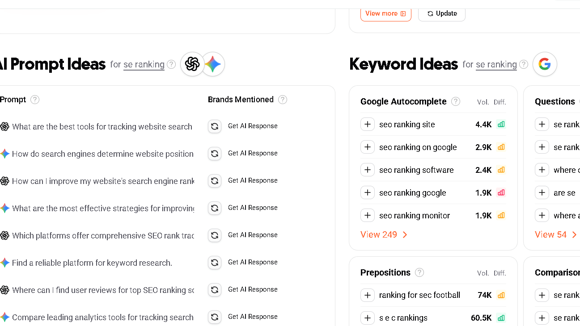This screenshot has width=580, height=326.
Task: Select keyword text 'ranking for sec football'
Action: 419,295
